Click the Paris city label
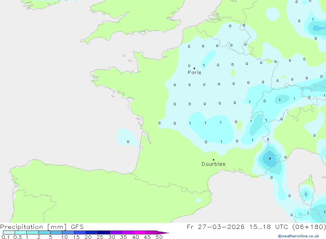Screen dimensions: 326x239 (x=194, y=72)
